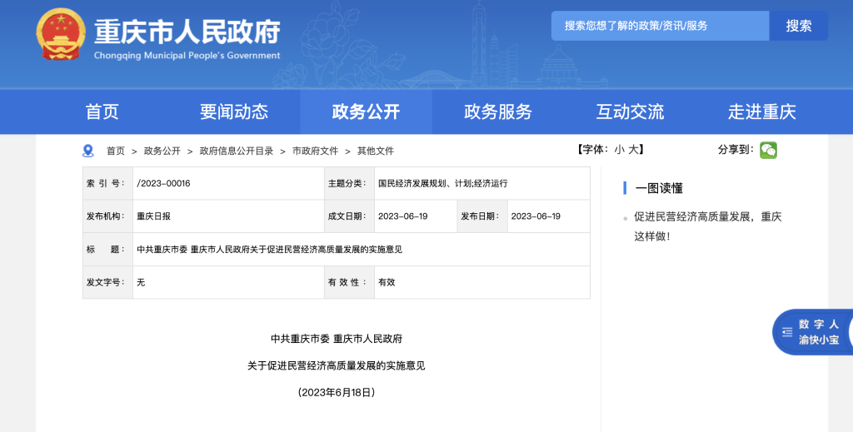
Task: Click 其他文件 breadcrumb link
Action: (376, 151)
